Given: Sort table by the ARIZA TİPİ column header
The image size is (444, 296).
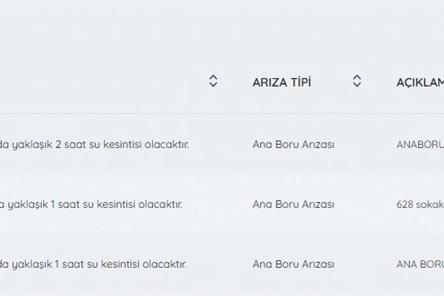Looking at the screenshot, I should (282, 82).
